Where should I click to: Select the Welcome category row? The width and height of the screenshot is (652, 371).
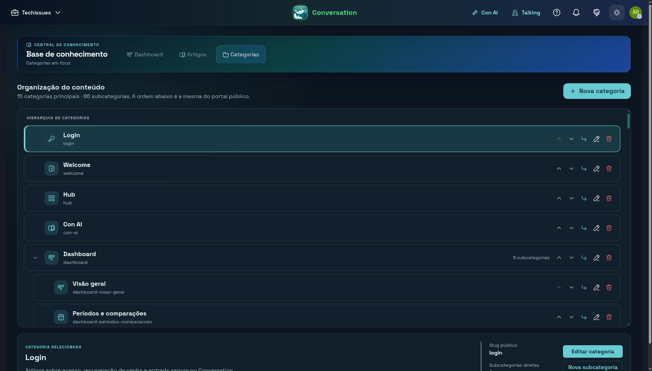(322, 168)
